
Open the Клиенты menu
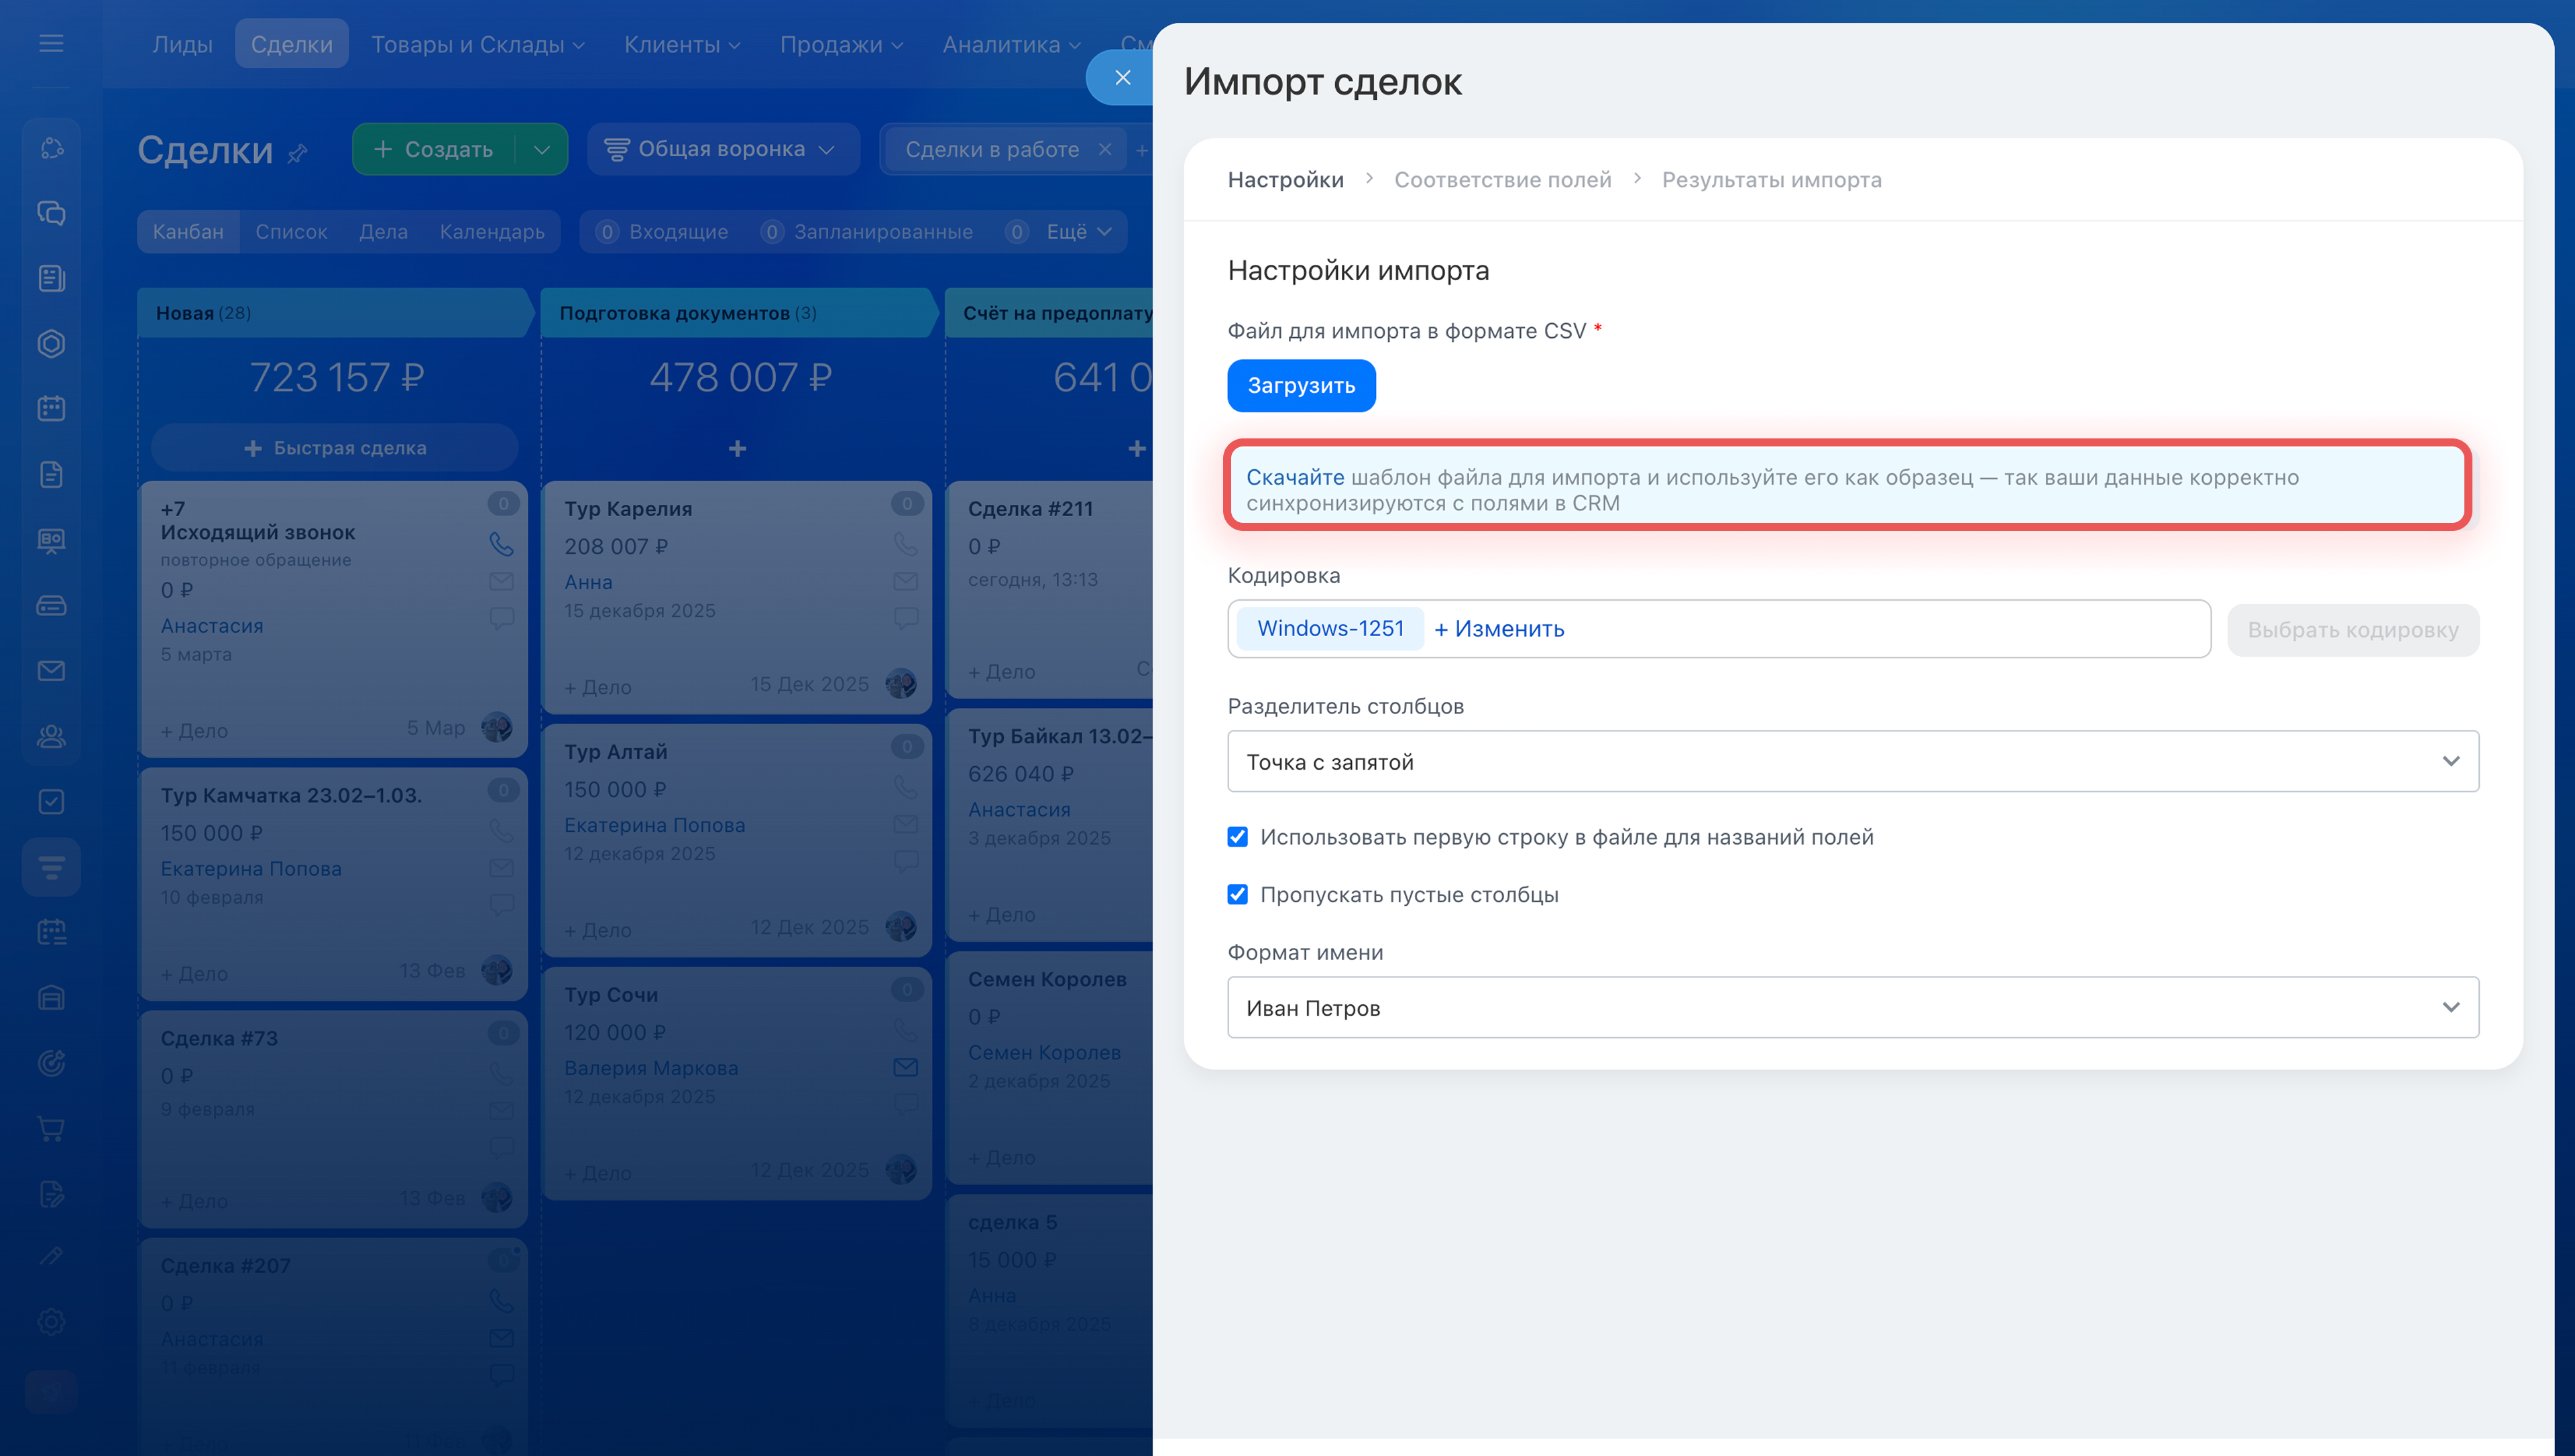[x=681, y=44]
